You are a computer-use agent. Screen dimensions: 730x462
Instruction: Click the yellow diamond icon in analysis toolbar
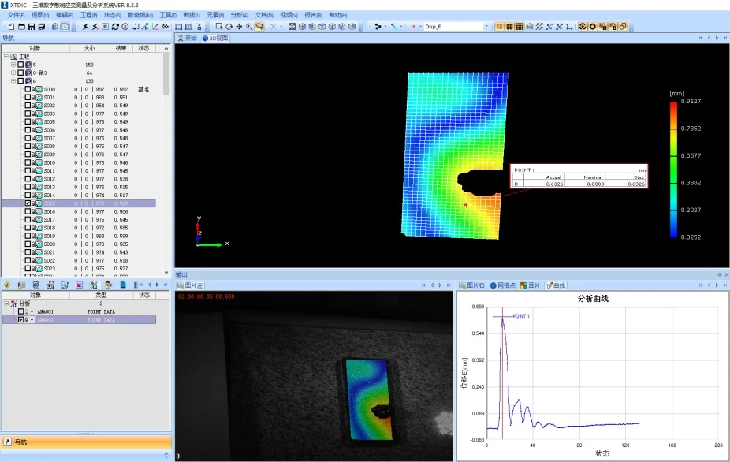point(7,285)
